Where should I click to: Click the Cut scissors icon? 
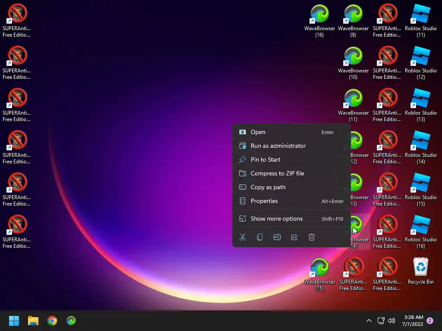[x=243, y=237]
